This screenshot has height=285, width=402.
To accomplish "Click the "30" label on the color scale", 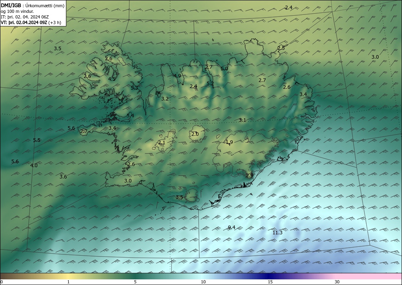I will tap(337, 282).
